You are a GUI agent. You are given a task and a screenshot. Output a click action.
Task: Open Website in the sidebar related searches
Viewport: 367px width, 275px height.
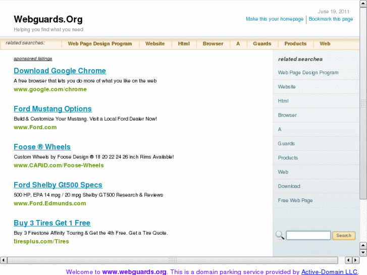tap(287, 87)
